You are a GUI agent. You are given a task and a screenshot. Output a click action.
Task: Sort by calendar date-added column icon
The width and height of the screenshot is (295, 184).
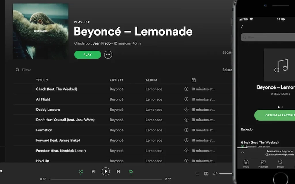click(193, 80)
